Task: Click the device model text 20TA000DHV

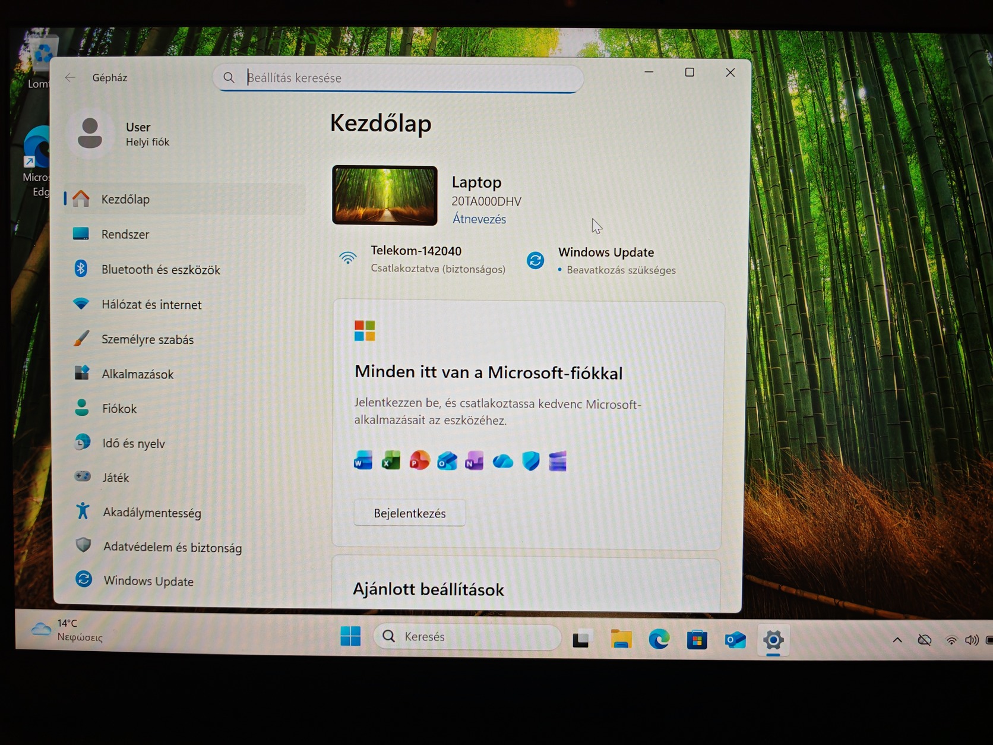Action: coord(486,201)
